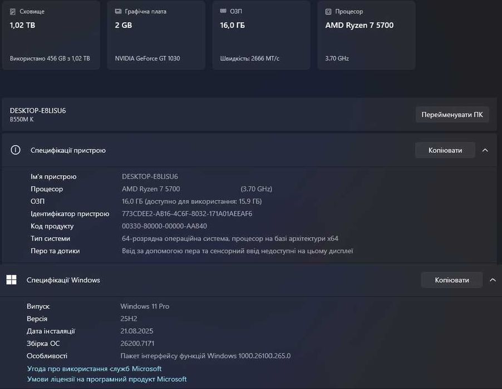The width and height of the screenshot is (502, 389).
Task: Click the version value 25H2
Action: [129, 318]
